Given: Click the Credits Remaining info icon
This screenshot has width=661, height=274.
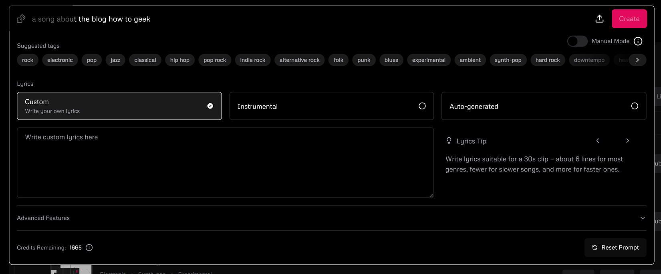Looking at the screenshot, I should [x=89, y=248].
